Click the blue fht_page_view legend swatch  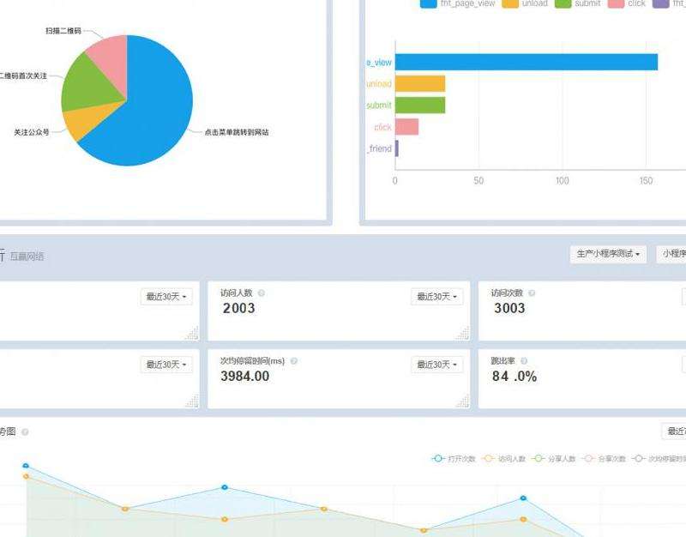tap(429, 4)
